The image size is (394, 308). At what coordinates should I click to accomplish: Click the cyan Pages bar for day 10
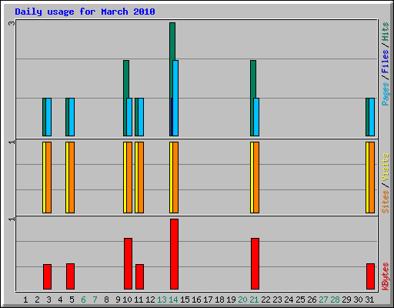pos(129,117)
